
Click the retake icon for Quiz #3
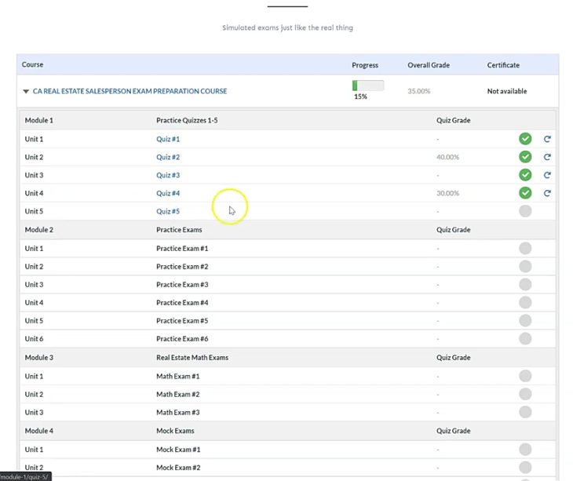547,175
